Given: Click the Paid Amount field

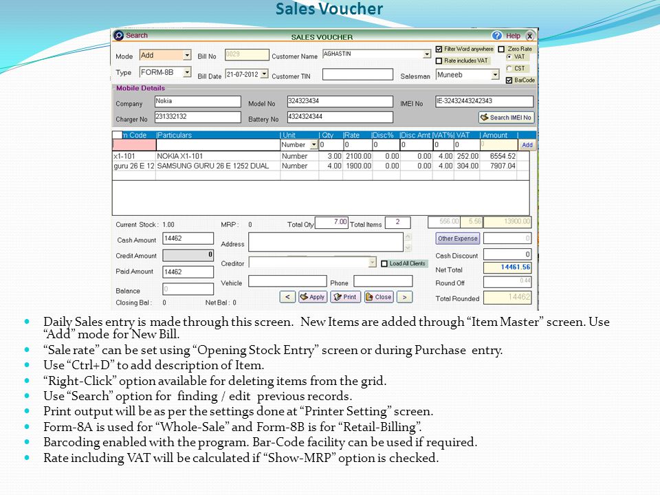Looking at the screenshot, I should point(188,272).
